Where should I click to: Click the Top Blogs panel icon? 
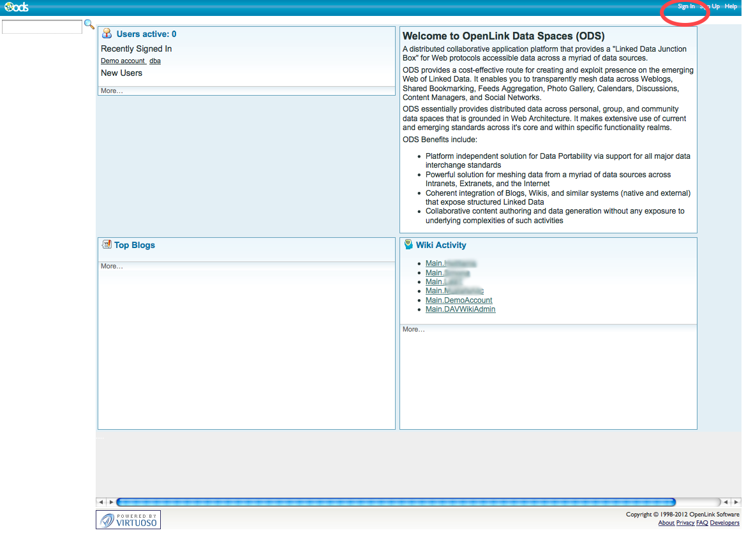pyautogui.click(x=107, y=245)
